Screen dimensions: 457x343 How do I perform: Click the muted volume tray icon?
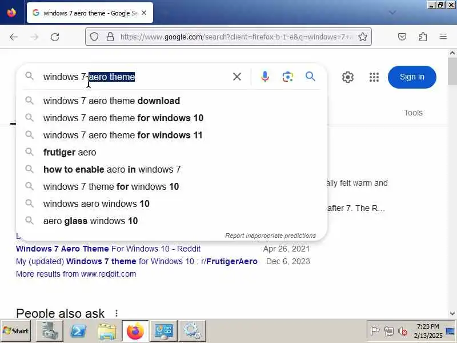[403, 331]
